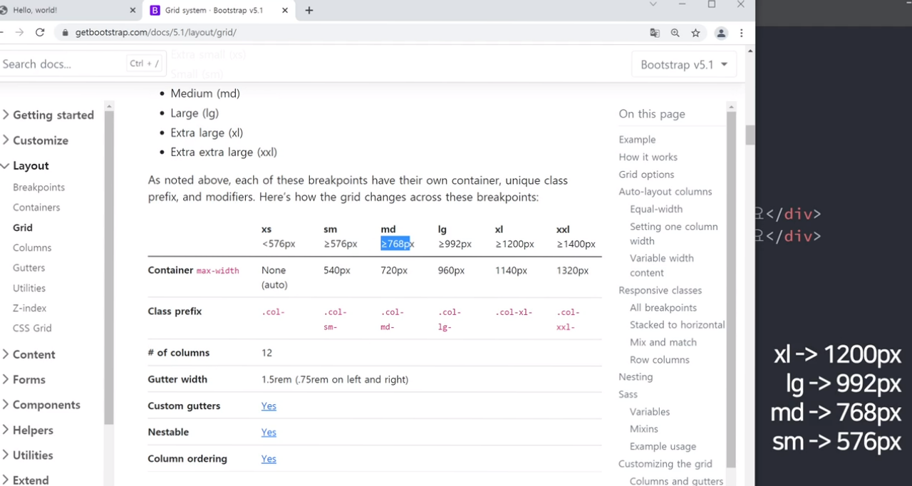Jump to Equal-width section
The image size is (912, 486).
tap(656, 210)
